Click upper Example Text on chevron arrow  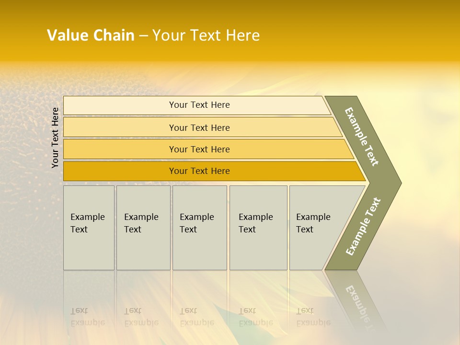pyautogui.click(x=362, y=137)
